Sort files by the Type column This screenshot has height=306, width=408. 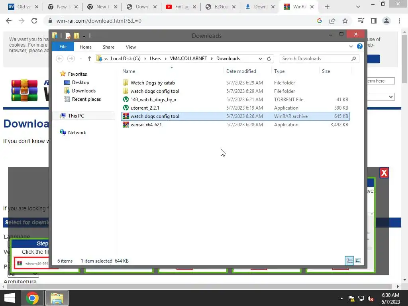click(x=279, y=71)
